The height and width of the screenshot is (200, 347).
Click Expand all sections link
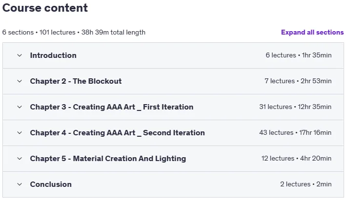click(x=312, y=32)
